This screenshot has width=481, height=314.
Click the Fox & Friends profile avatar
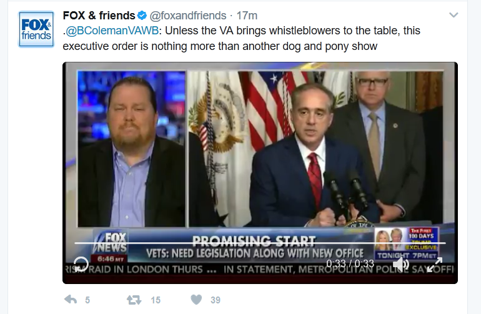pos(36,30)
